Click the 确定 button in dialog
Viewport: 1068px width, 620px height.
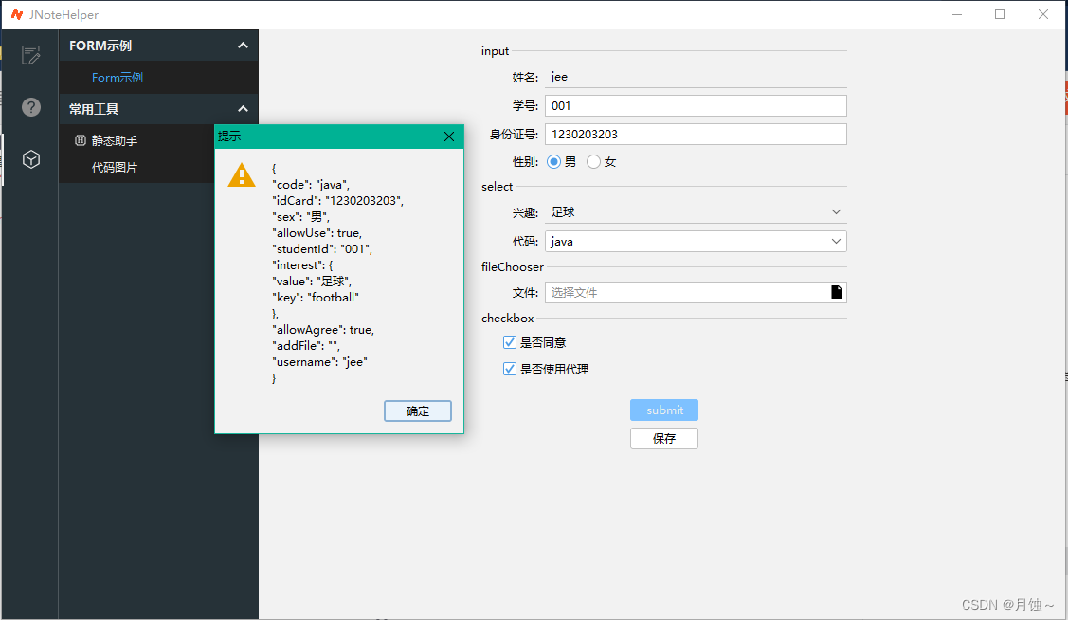coord(418,410)
